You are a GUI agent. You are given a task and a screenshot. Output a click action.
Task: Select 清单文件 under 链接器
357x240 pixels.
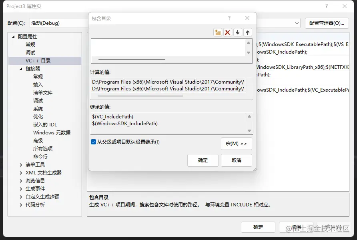point(43,92)
